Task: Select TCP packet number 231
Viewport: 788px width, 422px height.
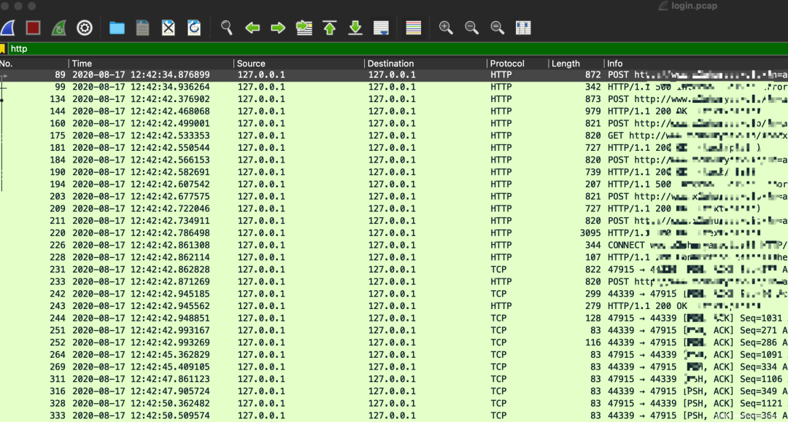Action: pos(394,270)
